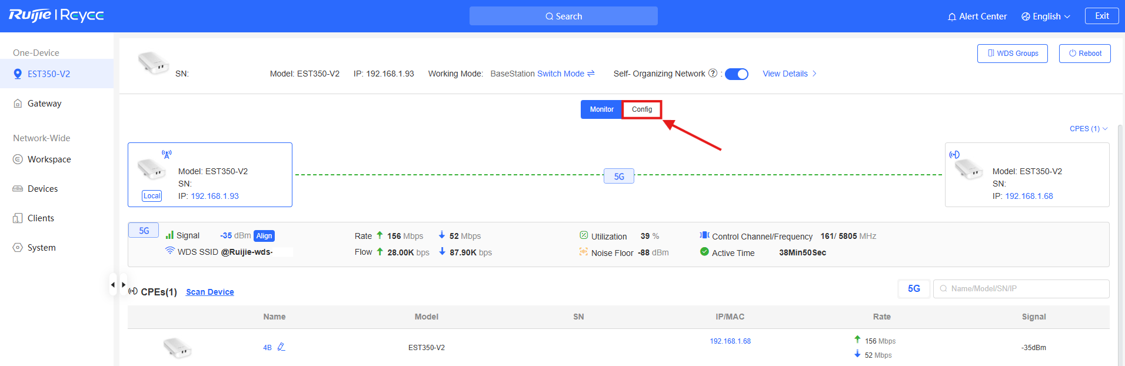
Task: Click the Align signal badge
Action: 264,236
